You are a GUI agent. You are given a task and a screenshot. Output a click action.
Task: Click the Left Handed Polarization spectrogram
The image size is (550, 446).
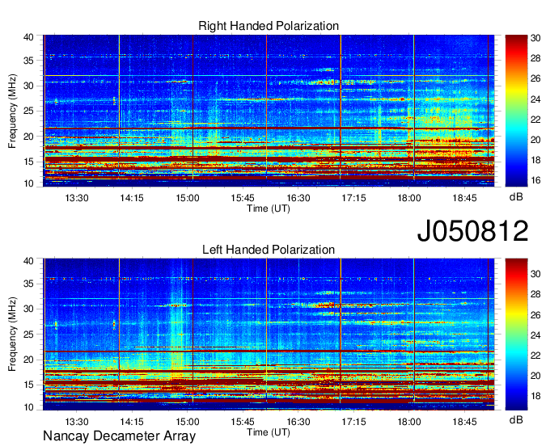pos(269,334)
